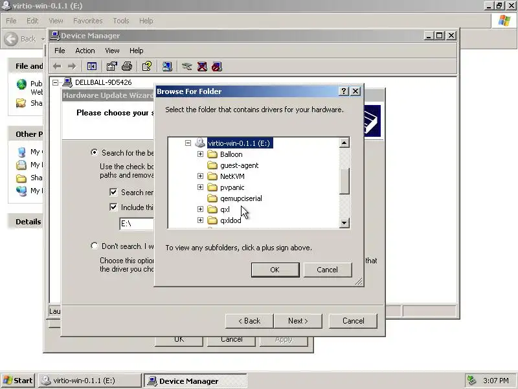The height and width of the screenshot is (389, 518).
Task: Click the qxldod folder icon
Action: tap(212, 220)
